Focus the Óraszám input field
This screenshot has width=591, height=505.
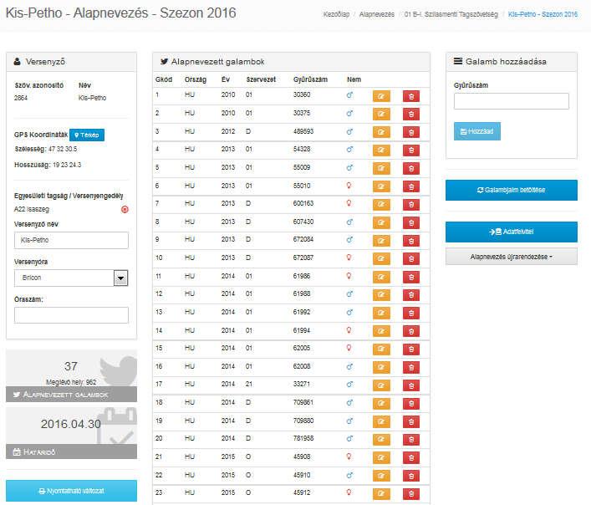71,315
